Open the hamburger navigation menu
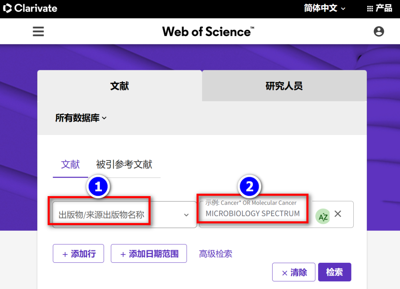Viewport: 400px width, 289px height. pyautogui.click(x=38, y=31)
